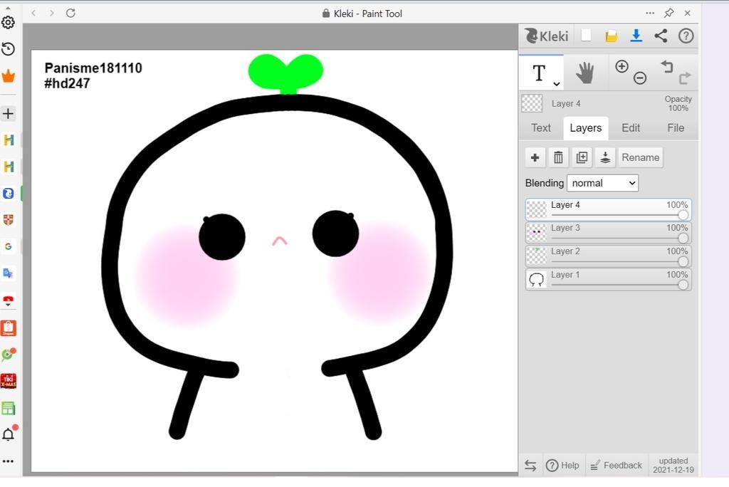The width and height of the screenshot is (729, 487).
Task: Switch to the Layers tab
Action: click(586, 128)
